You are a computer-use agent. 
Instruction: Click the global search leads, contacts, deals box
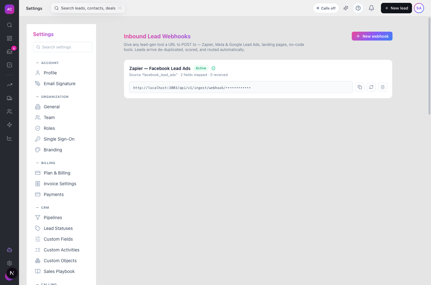(88, 8)
